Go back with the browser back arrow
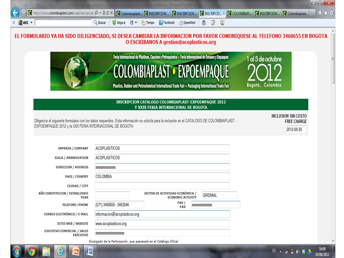The image size is (344, 258). coord(15,13)
